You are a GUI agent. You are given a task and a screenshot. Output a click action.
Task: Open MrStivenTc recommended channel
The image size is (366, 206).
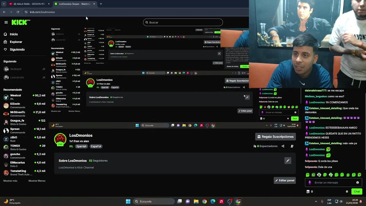[x=24, y=114]
